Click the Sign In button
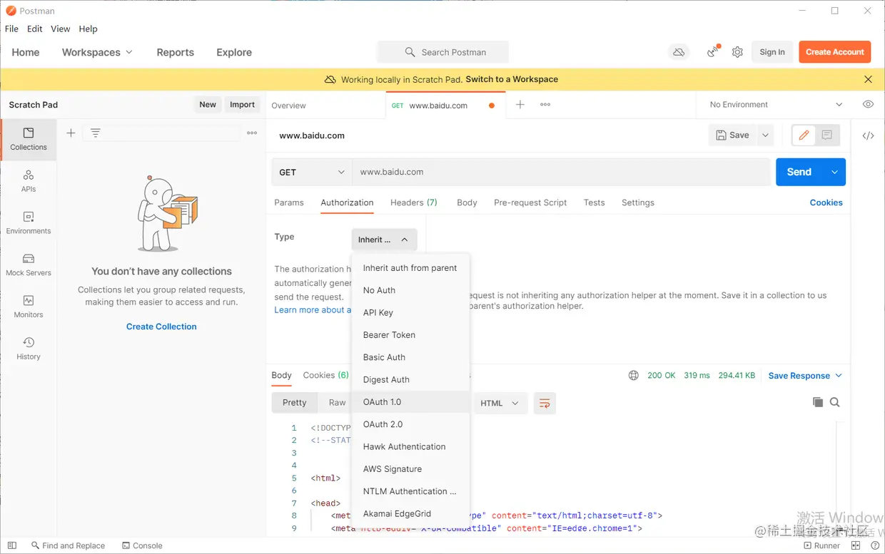This screenshot has height=554, width=885. pos(772,52)
